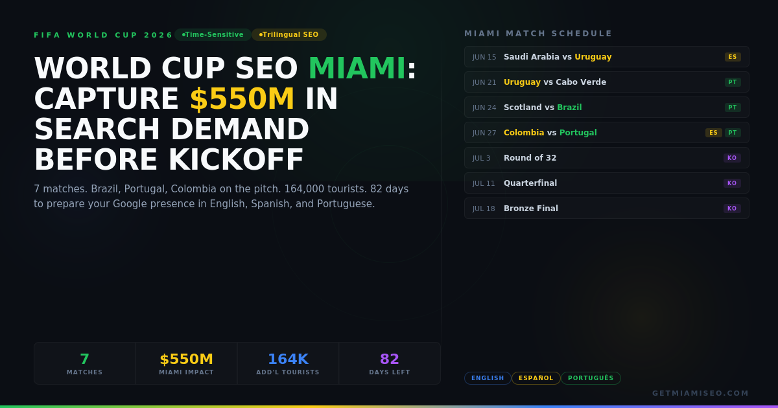The width and height of the screenshot is (778, 408).
Task: Select the ENGLISH language option
Action: pos(488,378)
